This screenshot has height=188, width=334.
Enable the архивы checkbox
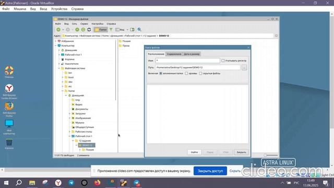click(x=186, y=73)
